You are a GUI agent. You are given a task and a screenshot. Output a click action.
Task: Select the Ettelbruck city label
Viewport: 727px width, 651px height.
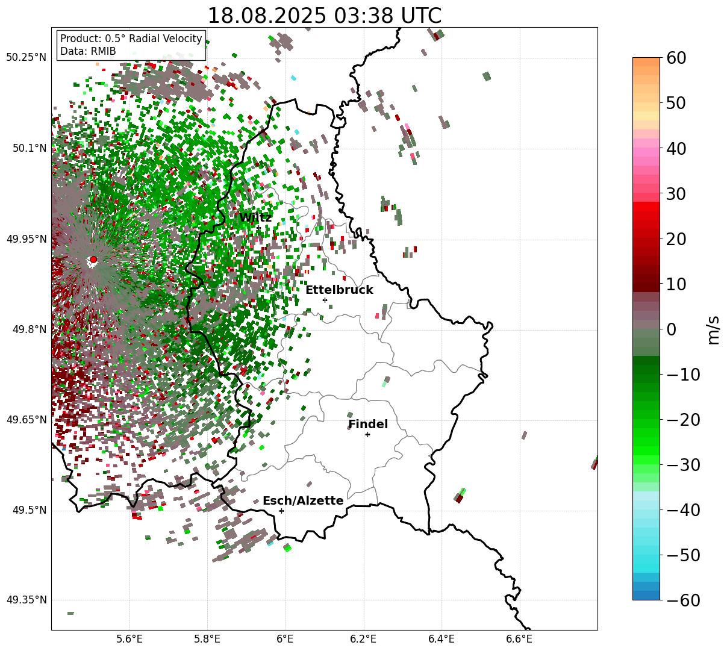pos(339,290)
